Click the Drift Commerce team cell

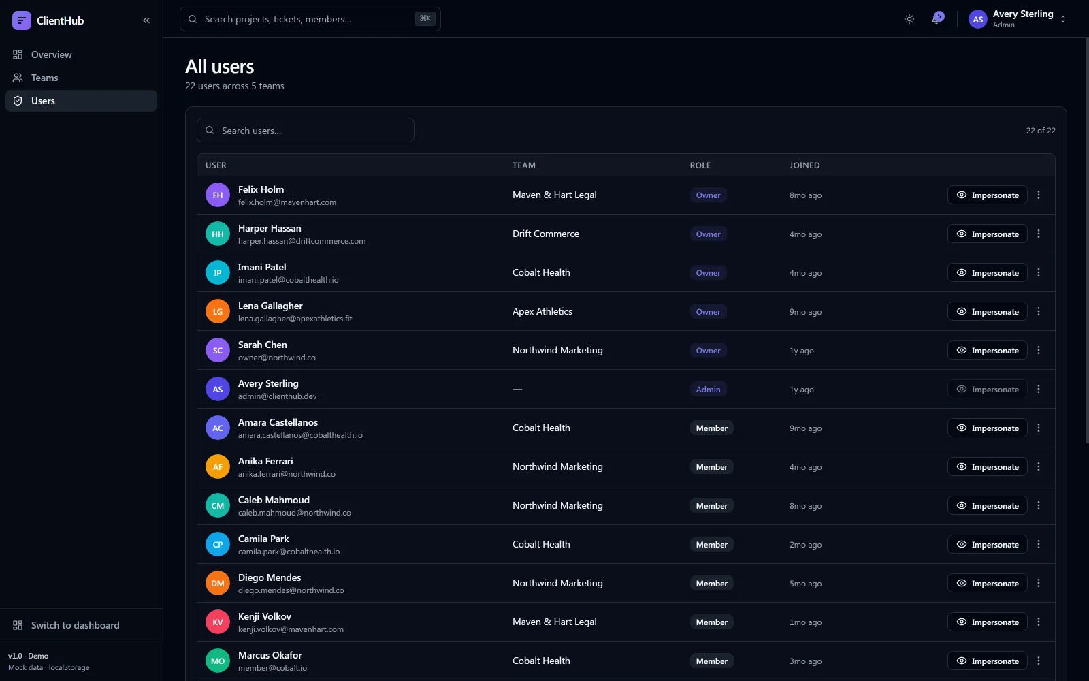[x=546, y=234]
